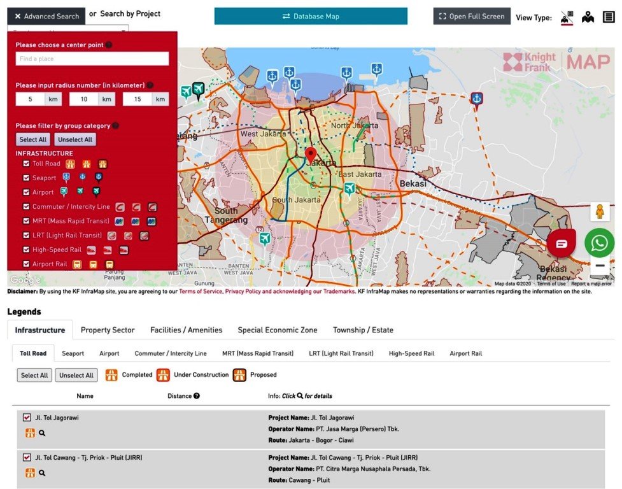The height and width of the screenshot is (489, 622).
Task: Uncheck the Airport filter checkbox
Action: click(26, 192)
